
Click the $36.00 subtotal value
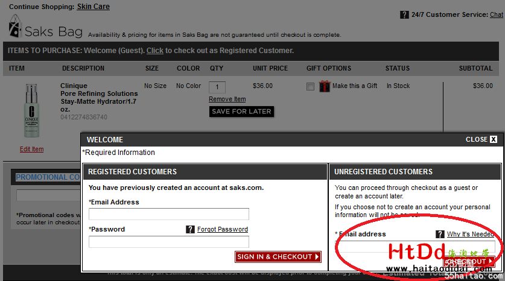click(483, 86)
